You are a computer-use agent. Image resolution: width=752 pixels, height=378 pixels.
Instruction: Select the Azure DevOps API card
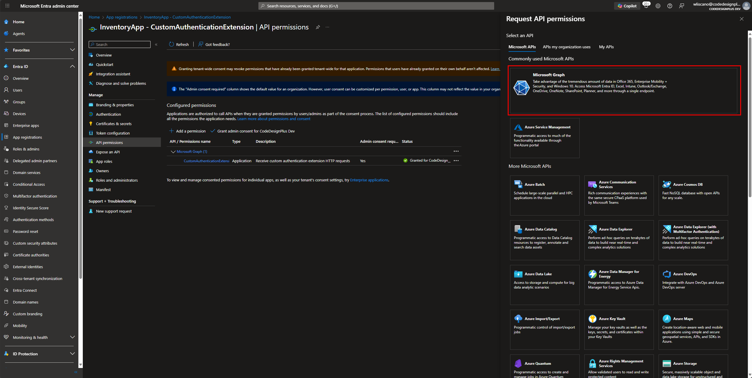(x=693, y=285)
